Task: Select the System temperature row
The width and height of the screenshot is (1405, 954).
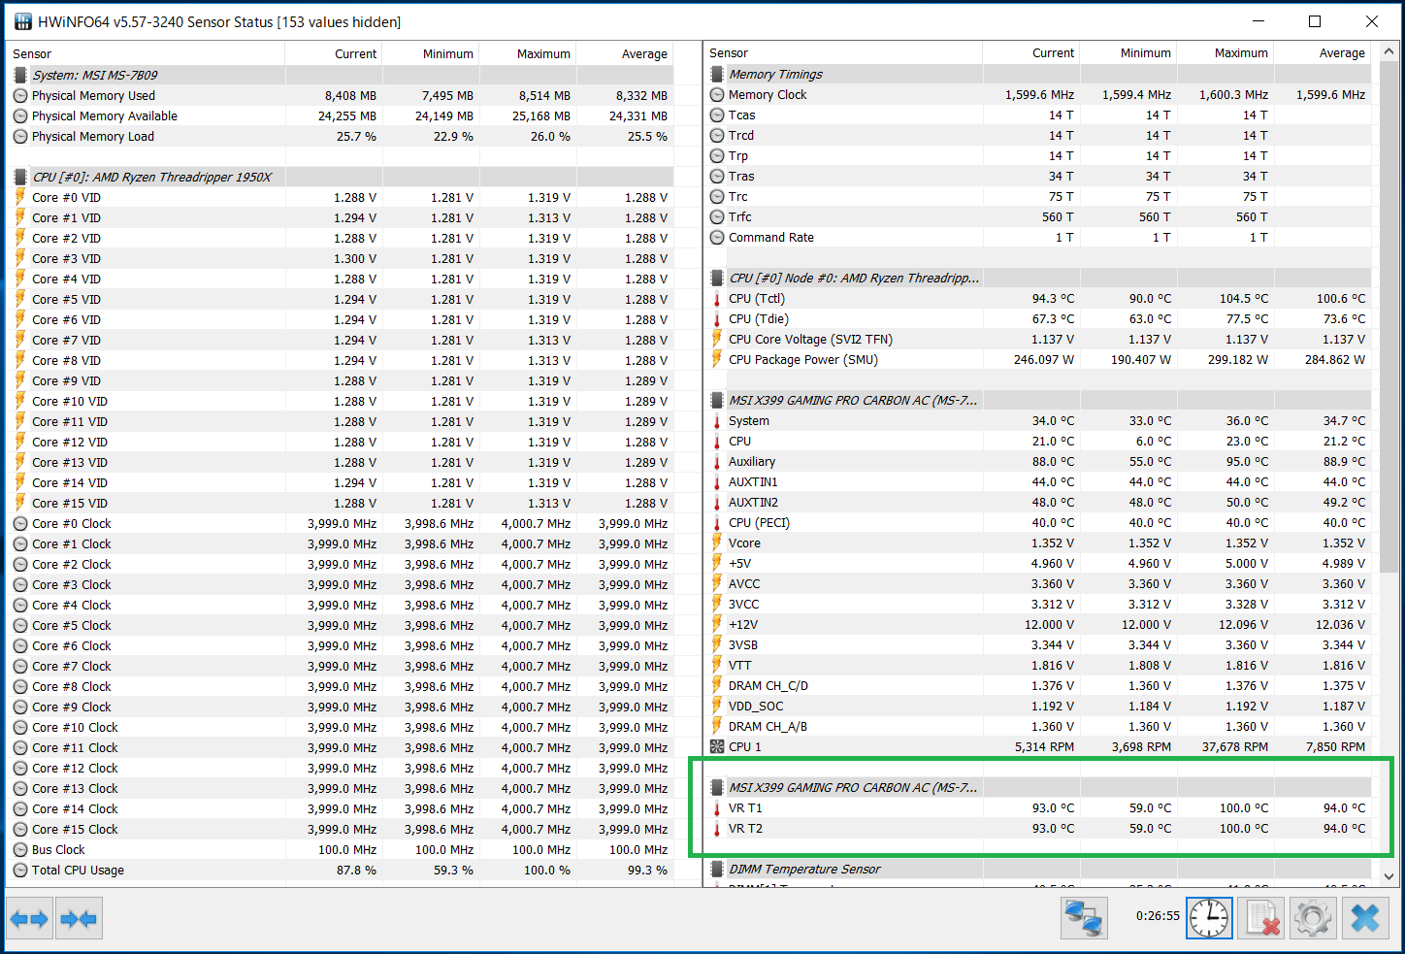Action: coord(1038,421)
